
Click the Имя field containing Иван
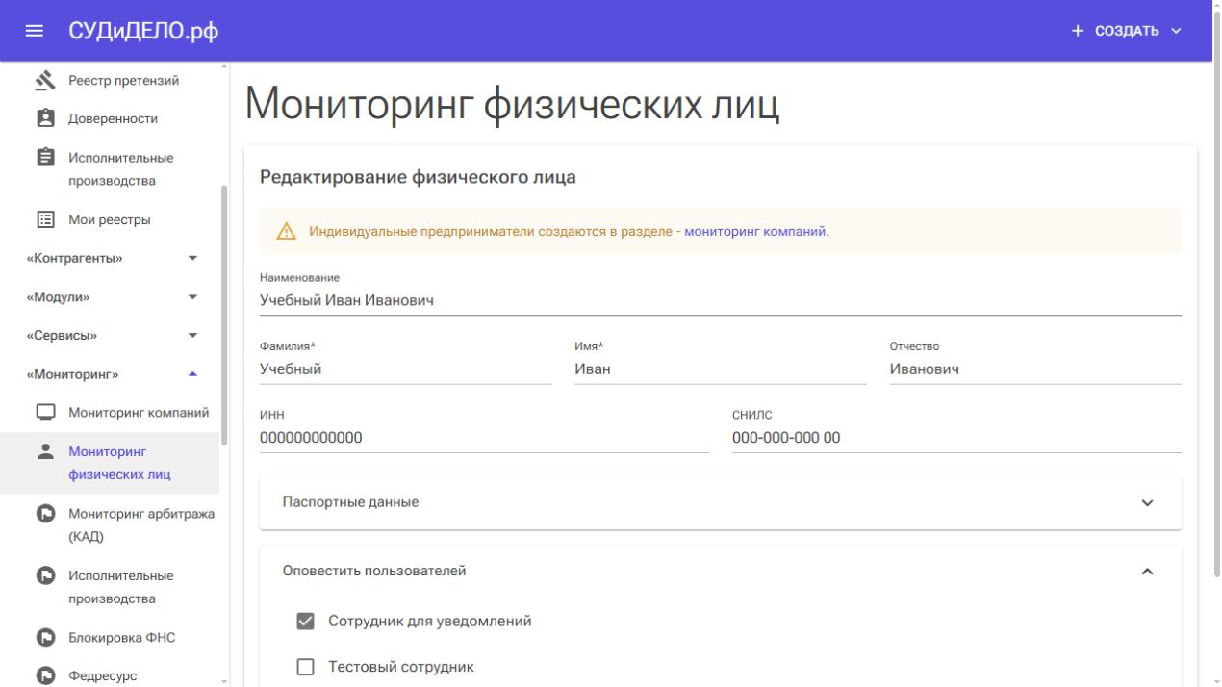[x=721, y=369]
